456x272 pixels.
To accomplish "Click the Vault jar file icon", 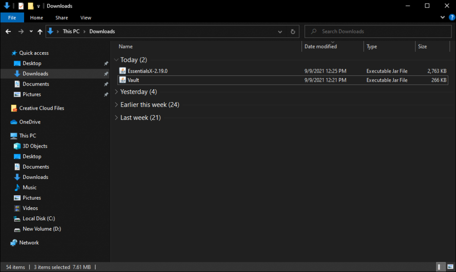I will (x=123, y=80).
